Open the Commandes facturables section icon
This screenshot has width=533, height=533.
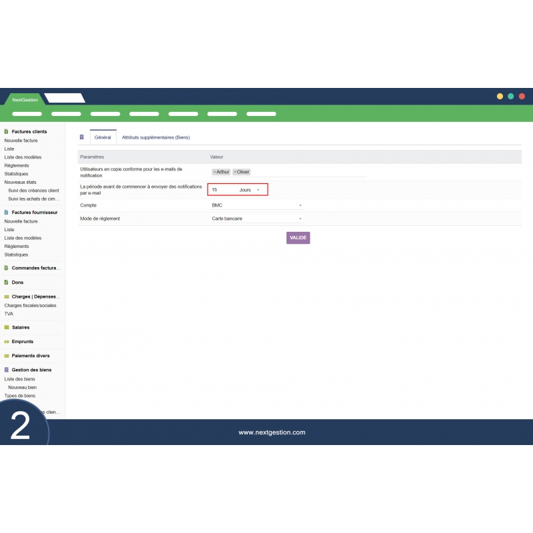click(x=6, y=267)
